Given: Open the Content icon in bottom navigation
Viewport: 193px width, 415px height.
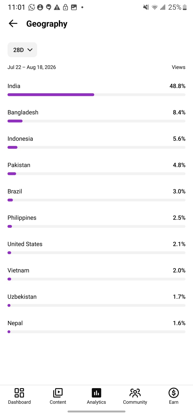Looking at the screenshot, I should pos(58,393).
